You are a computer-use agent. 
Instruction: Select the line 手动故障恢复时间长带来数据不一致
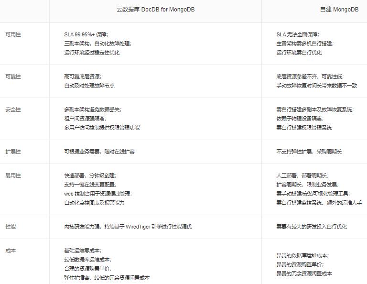[317, 86]
